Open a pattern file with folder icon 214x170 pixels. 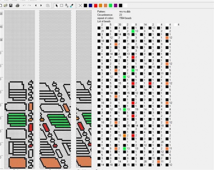point(6,6)
